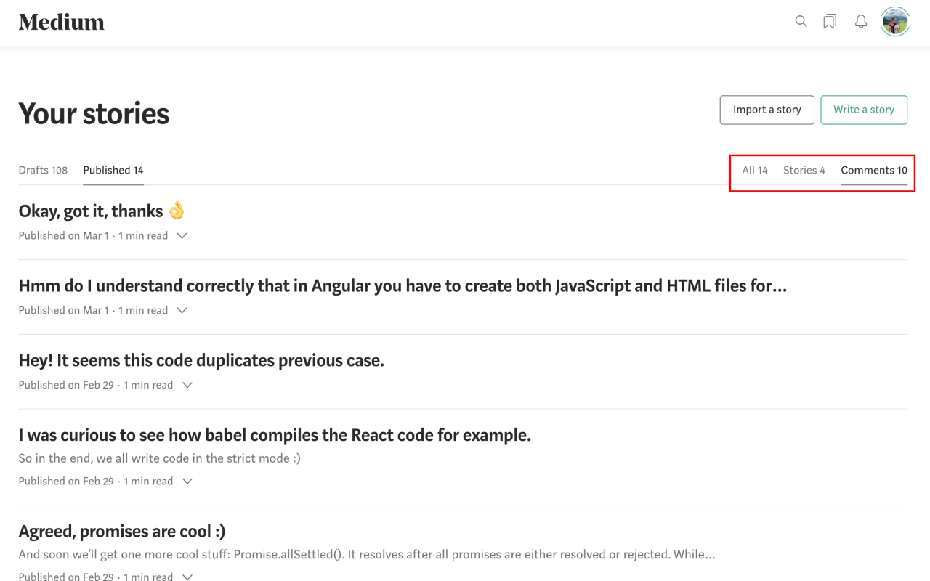Select the Published 14 tab

(x=113, y=170)
